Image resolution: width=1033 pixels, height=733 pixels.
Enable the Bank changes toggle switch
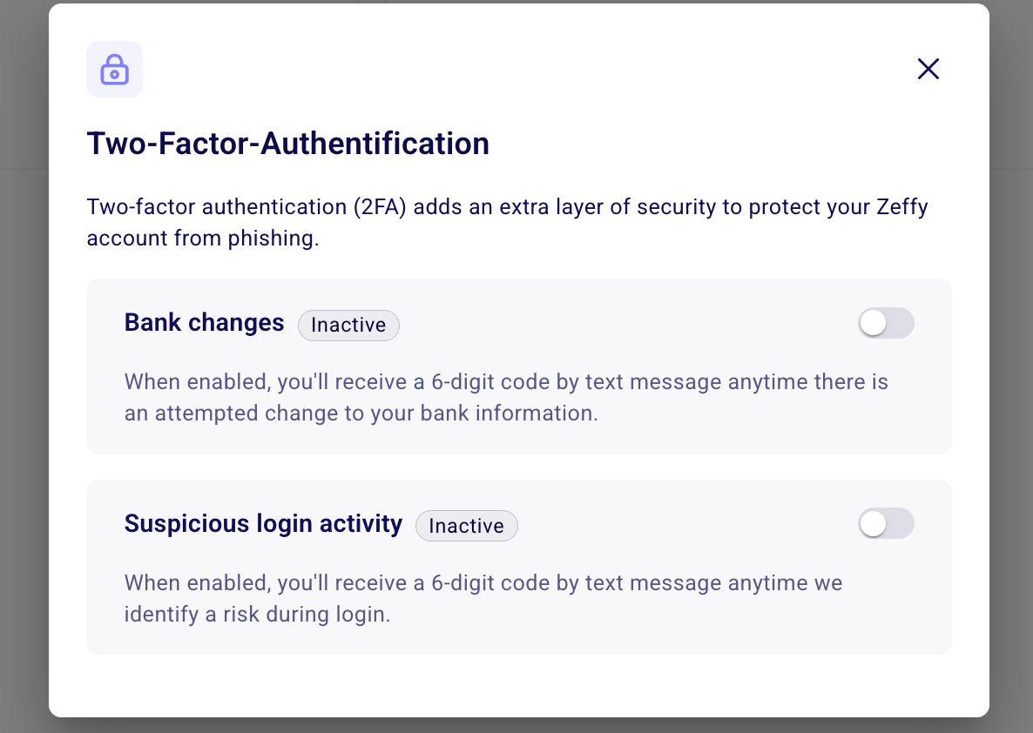[x=886, y=323]
